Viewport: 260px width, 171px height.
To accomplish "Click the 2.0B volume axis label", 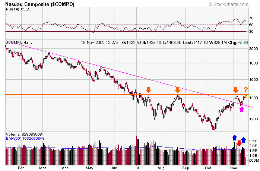I will 253,146.
